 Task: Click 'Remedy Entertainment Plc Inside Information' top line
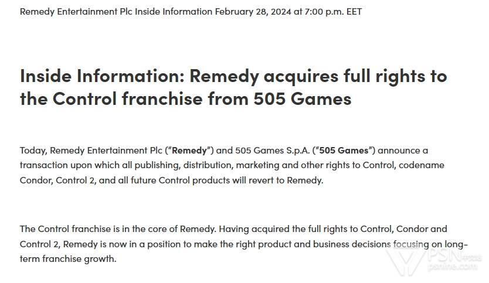(116, 12)
